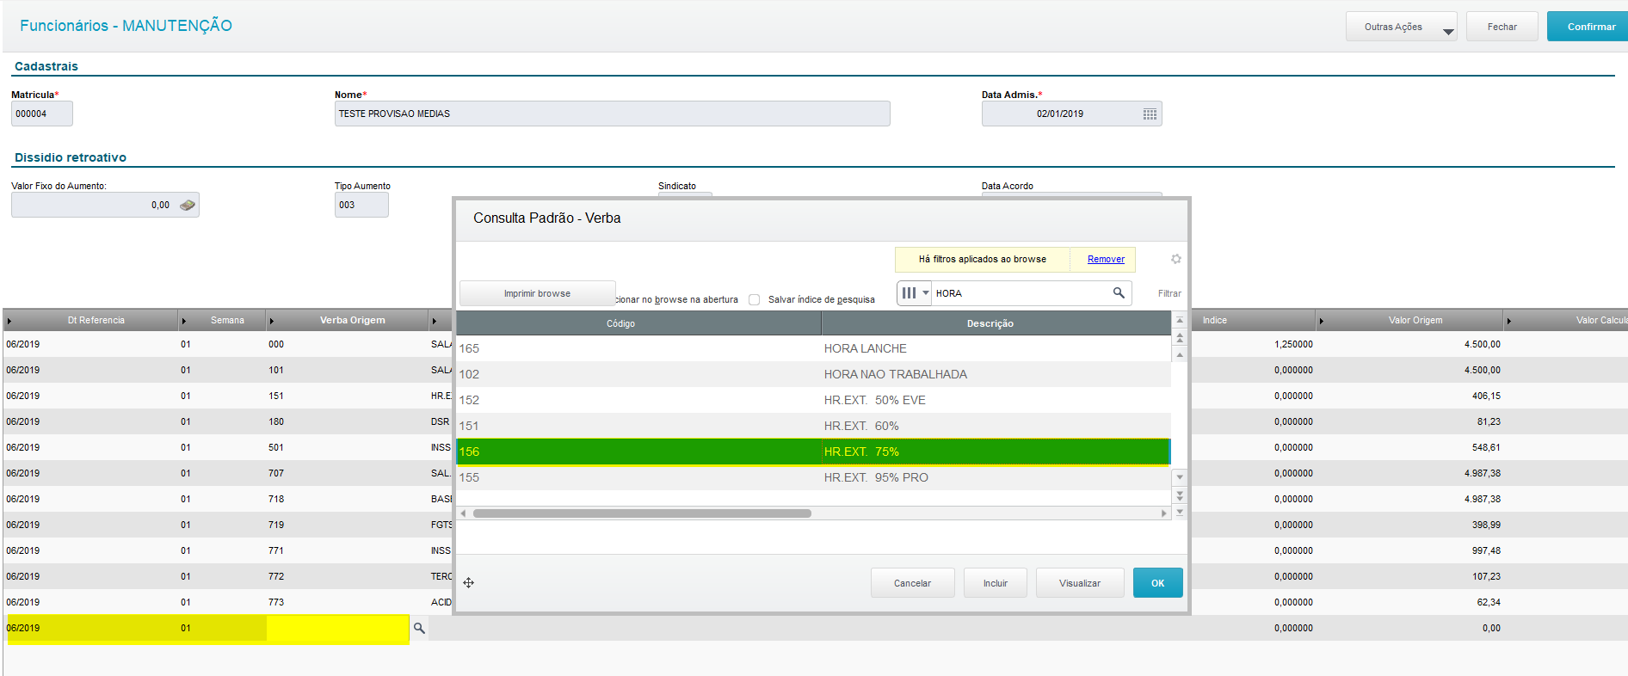Click the horizontal scroll left arrow in dialog

coord(463,513)
